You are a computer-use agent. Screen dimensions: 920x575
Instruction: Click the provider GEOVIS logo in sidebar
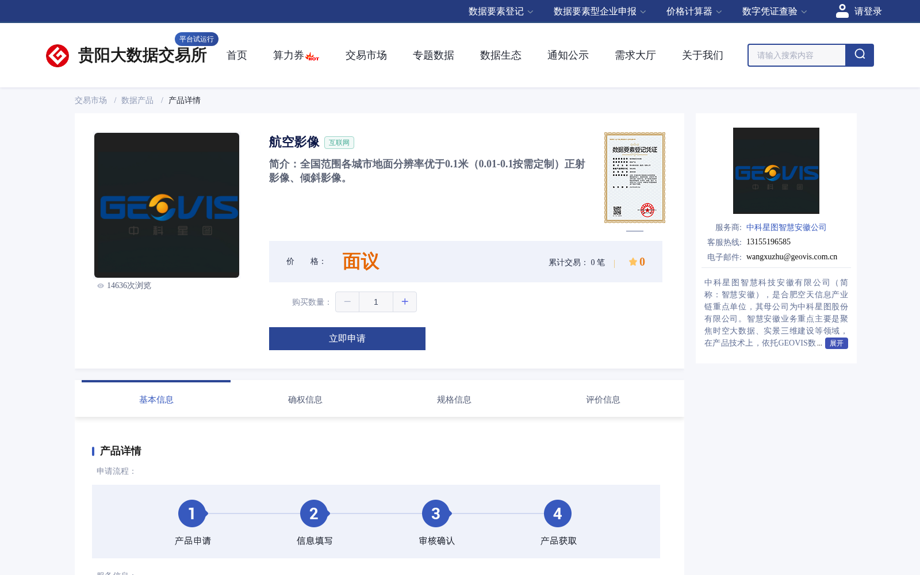pyautogui.click(x=776, y=171)
